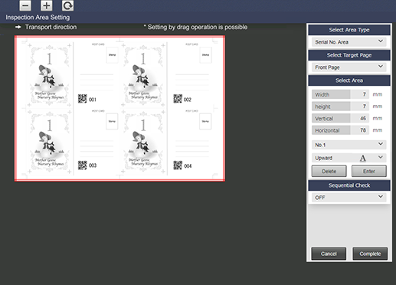The image size is (396, 285).
Task: Open the Front Page target page dropdown
Action: tap(349, 67)
